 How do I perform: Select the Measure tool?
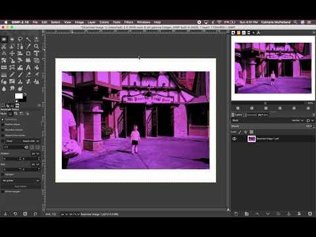point(4,53)
